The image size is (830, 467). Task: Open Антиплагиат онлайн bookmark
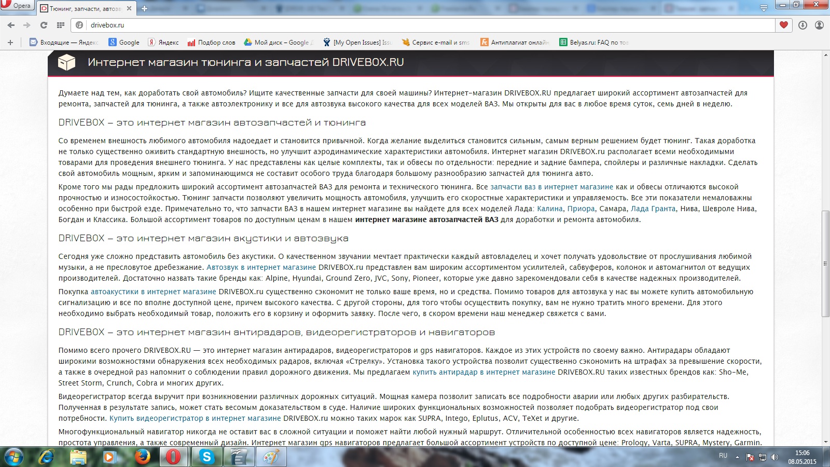515,43
